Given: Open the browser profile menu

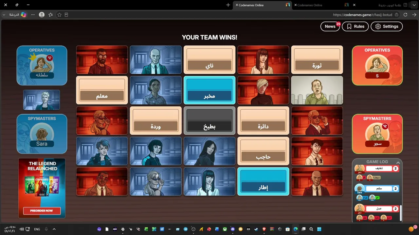Looking at the screenshot, I should coord(42,15).
